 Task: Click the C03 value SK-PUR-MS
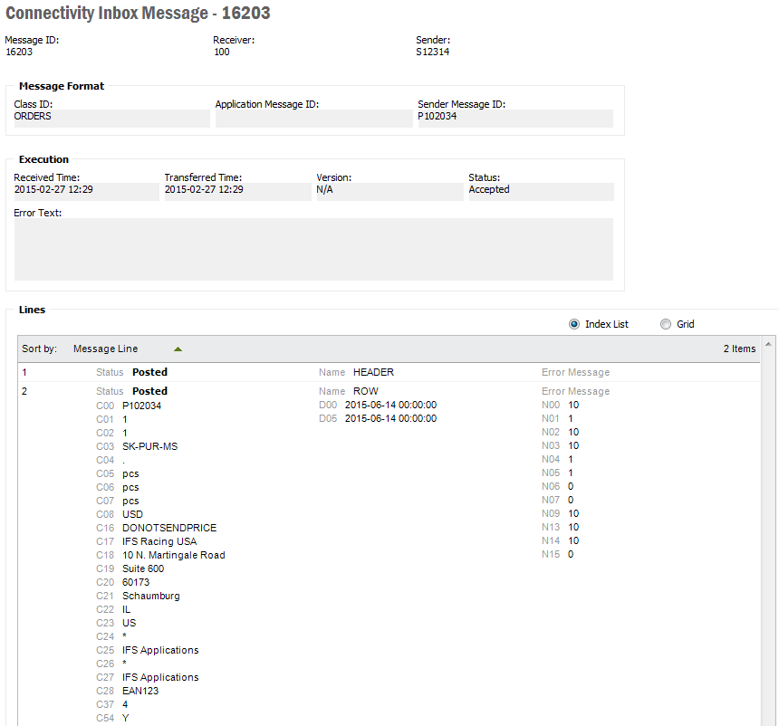coord(149,446)
